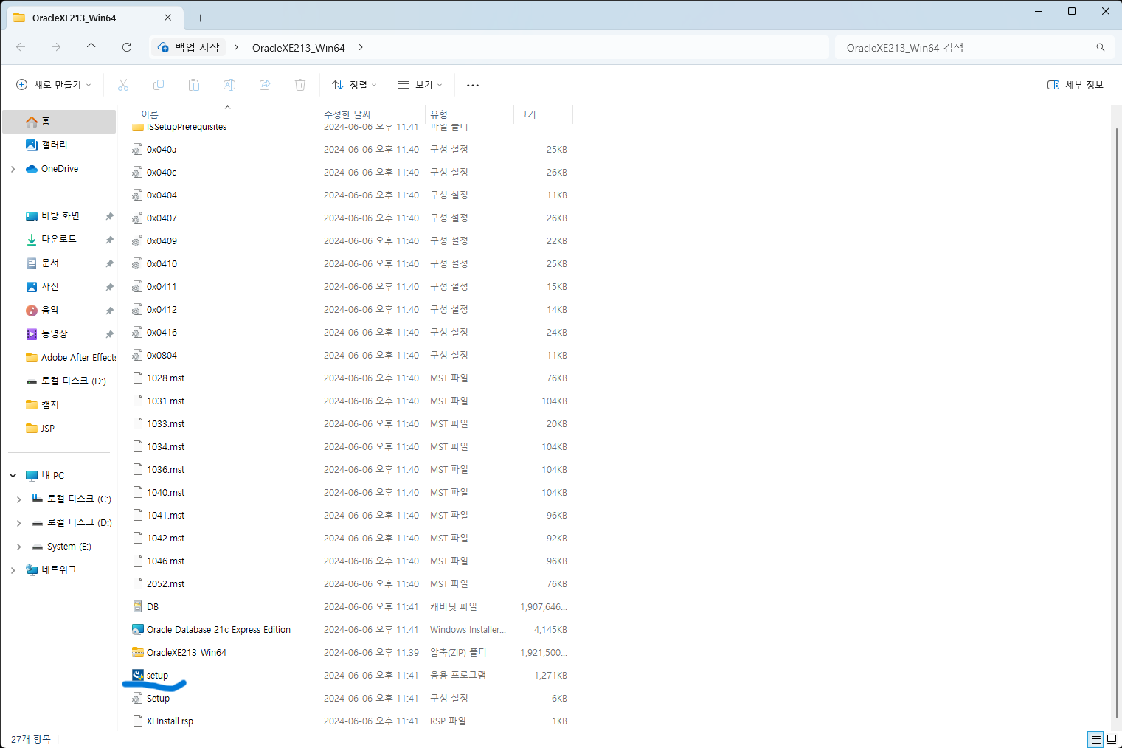The width and height of the screenshot is (1122, 748).
Task: Toggle the 세부 정보 details pane
Action: (x=1076, y=85)
